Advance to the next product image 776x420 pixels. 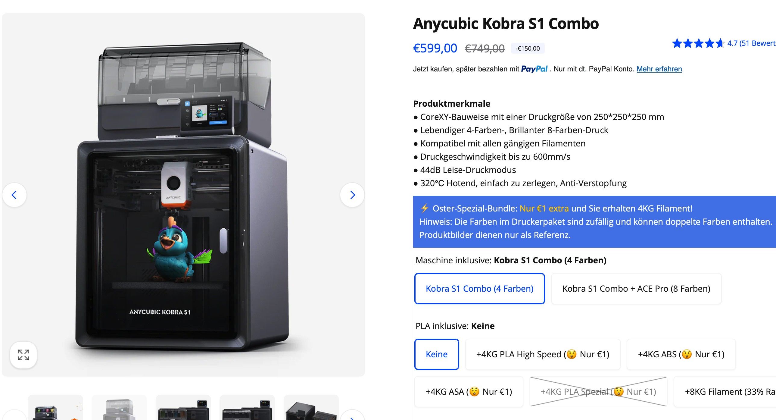point(352,195)
